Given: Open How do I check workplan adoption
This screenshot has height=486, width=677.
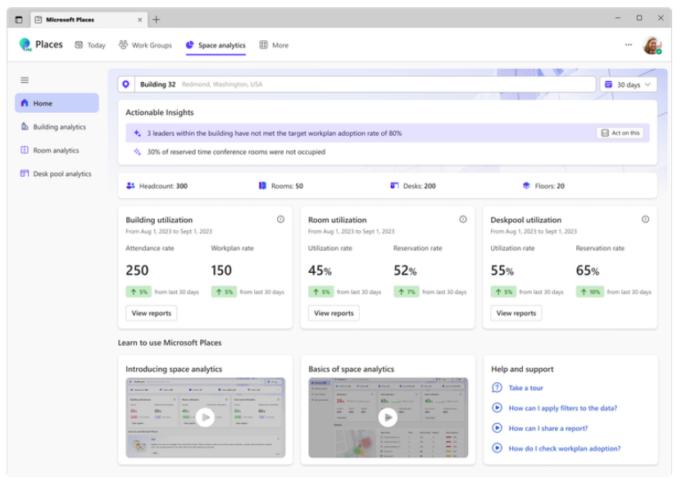Looking at the screenshot, I should click(x=565, y=448).
